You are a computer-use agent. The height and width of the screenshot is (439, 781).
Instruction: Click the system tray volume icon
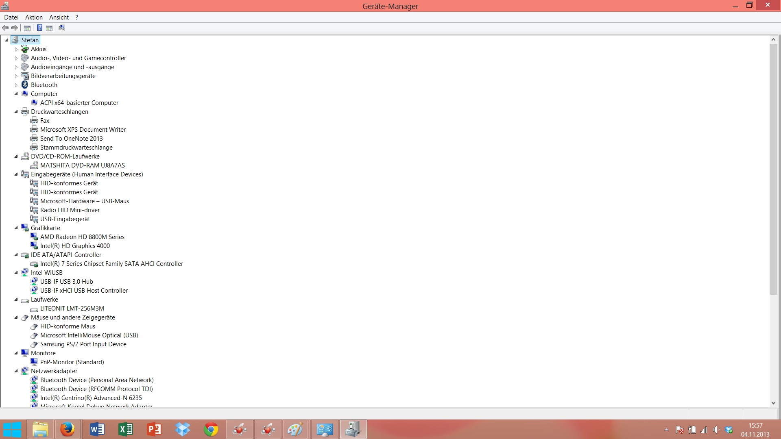point(716,430)
